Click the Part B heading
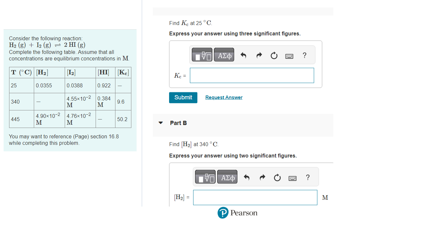Screen dimensions: 438x239 click(x=178, y=123)
